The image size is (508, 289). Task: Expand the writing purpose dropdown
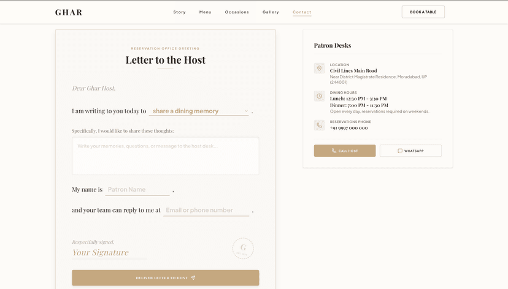[199, 111]
